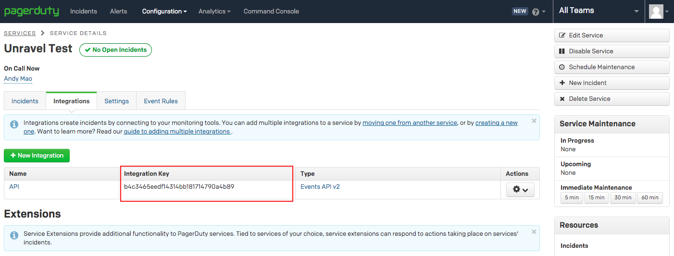Viewport: 674px width, 256px height.
Task: Follow the creating a new one link
Action: (x=496, y=123)
